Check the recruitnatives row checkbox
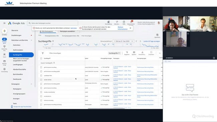Viewport: 217px width, 122px height. click(41, 96)
